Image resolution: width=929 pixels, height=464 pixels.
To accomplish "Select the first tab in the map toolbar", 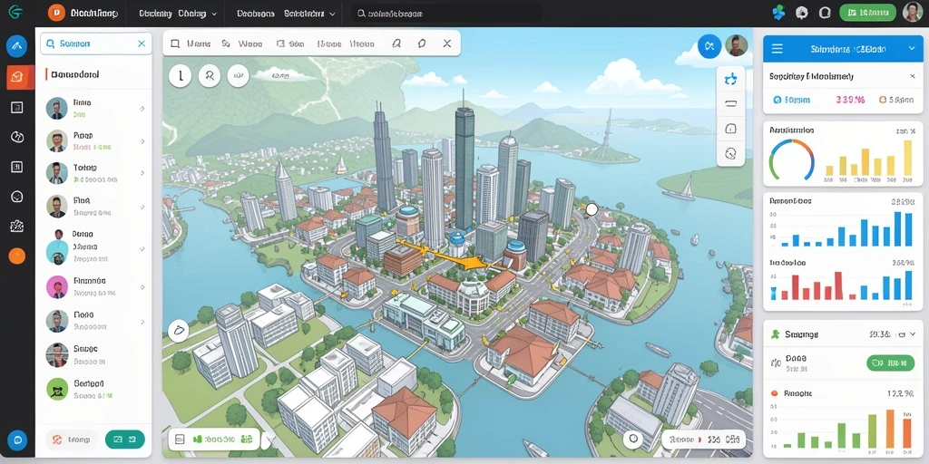I will tap(191, 43).
